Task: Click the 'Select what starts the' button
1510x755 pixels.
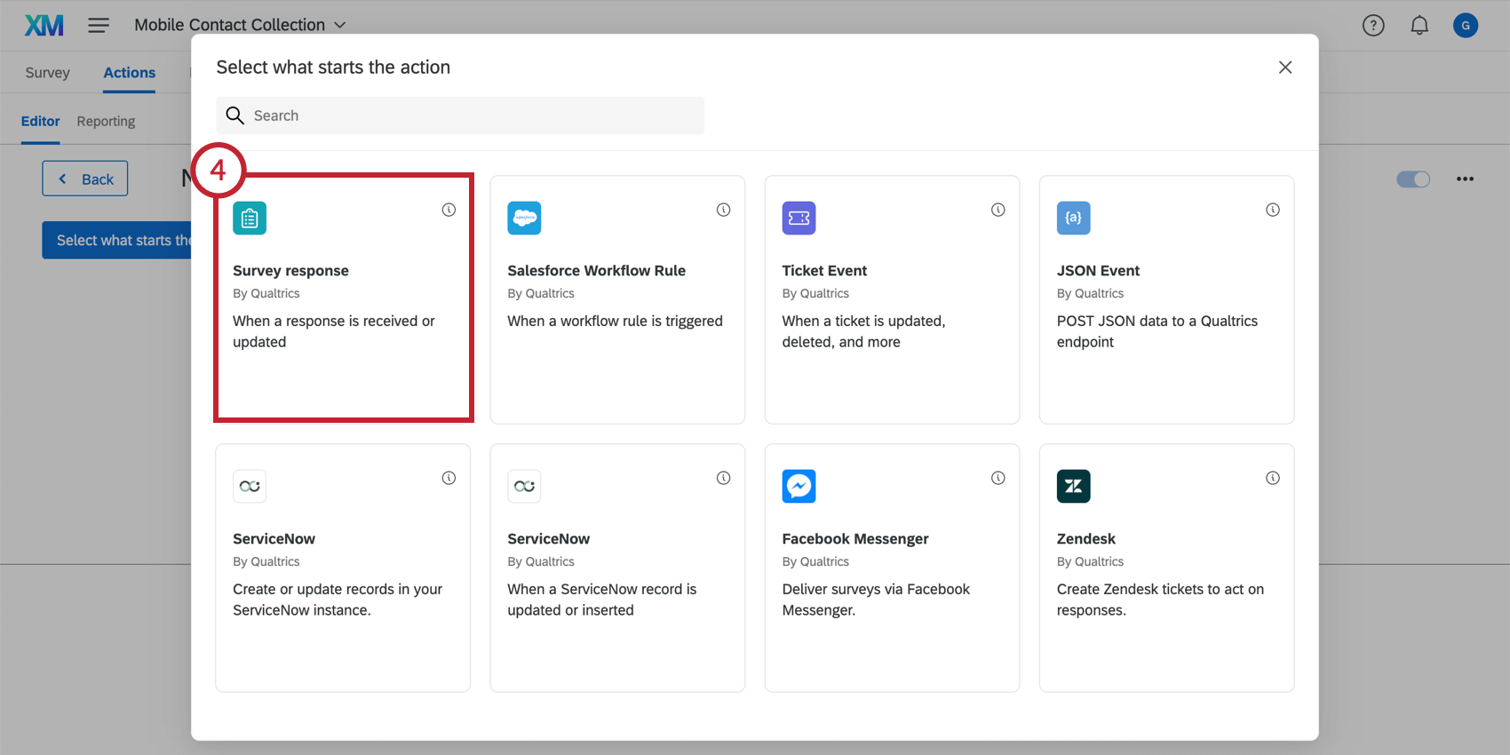Action: coord(117,240)
